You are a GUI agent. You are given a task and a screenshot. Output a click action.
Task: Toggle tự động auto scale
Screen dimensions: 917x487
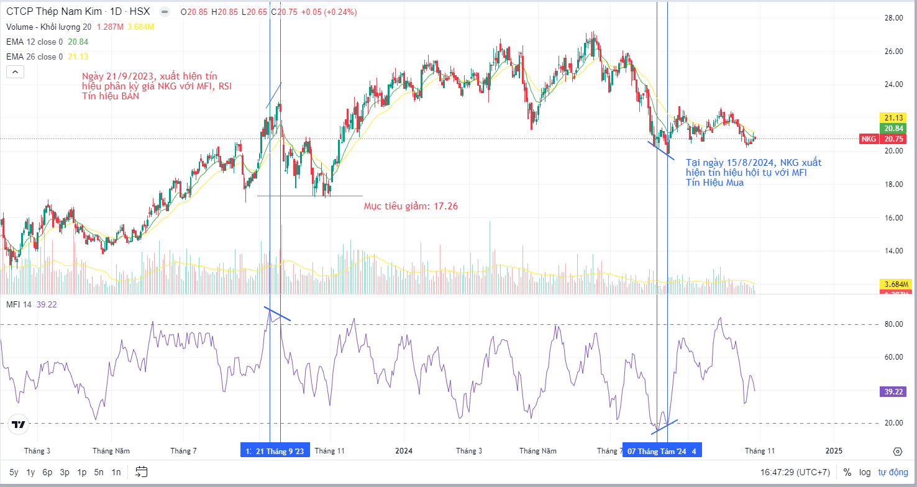pos(893,472)
